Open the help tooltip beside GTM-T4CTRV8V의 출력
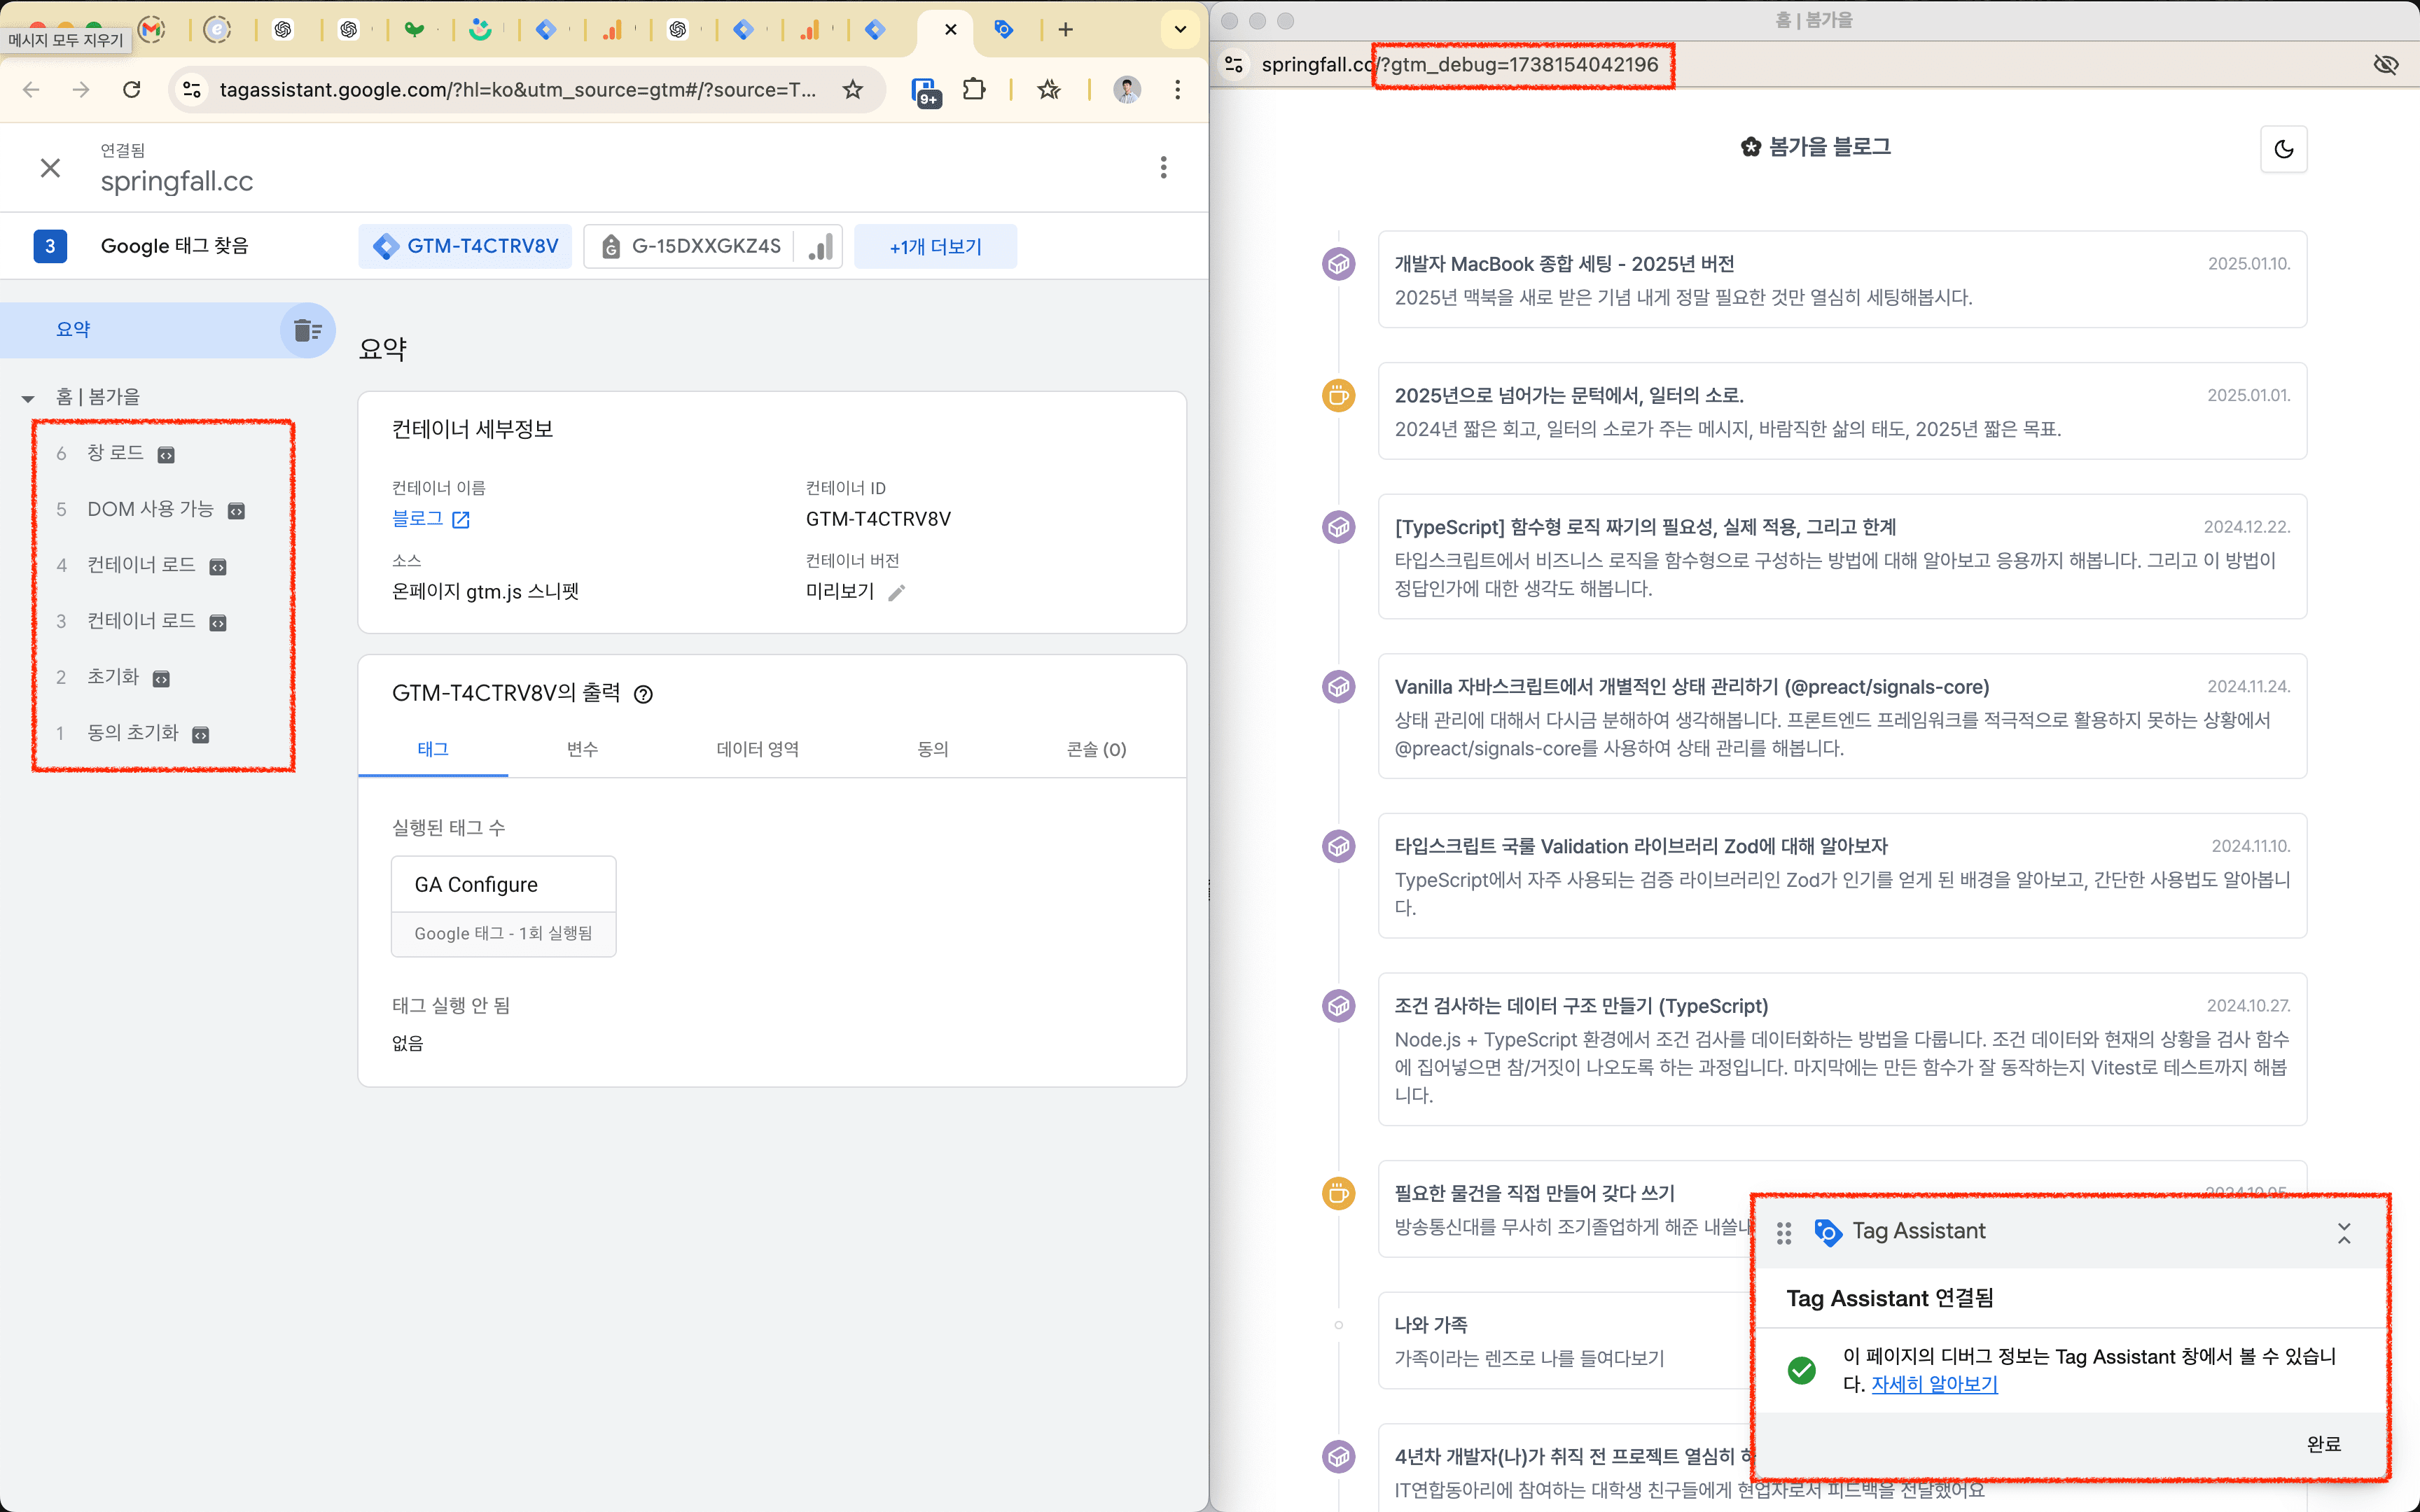 tap(643, 693)
